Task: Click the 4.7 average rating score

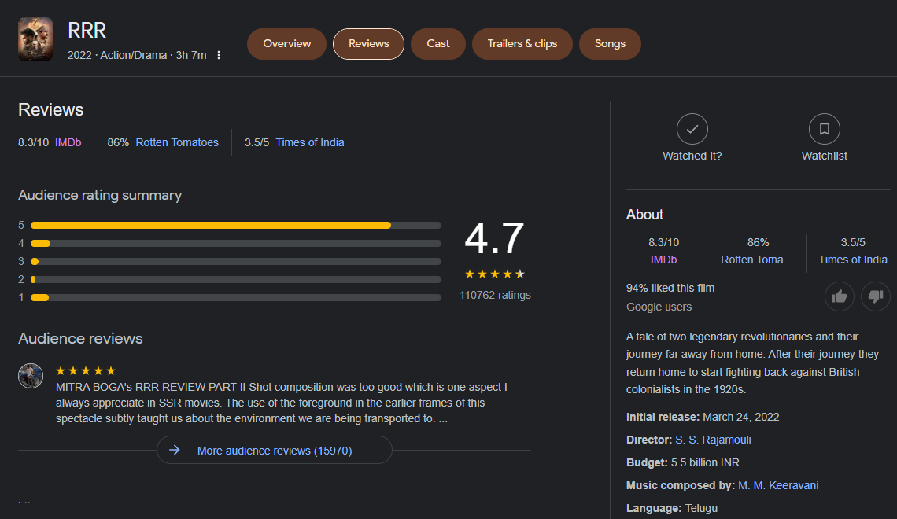Action: [494, 238]
